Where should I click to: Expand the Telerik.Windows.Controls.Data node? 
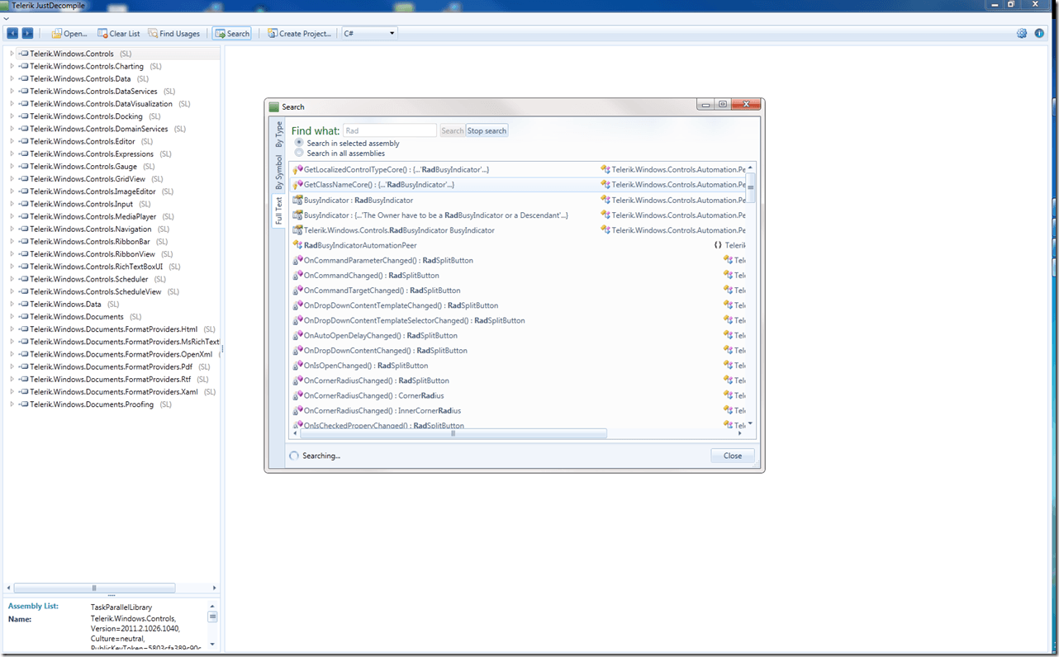pyautogui.click(x=12, y=78)
